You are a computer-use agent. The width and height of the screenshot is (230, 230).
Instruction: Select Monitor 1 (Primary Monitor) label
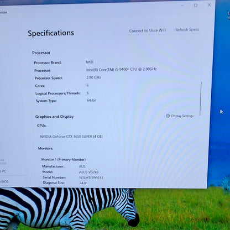[x=64, y=160]
